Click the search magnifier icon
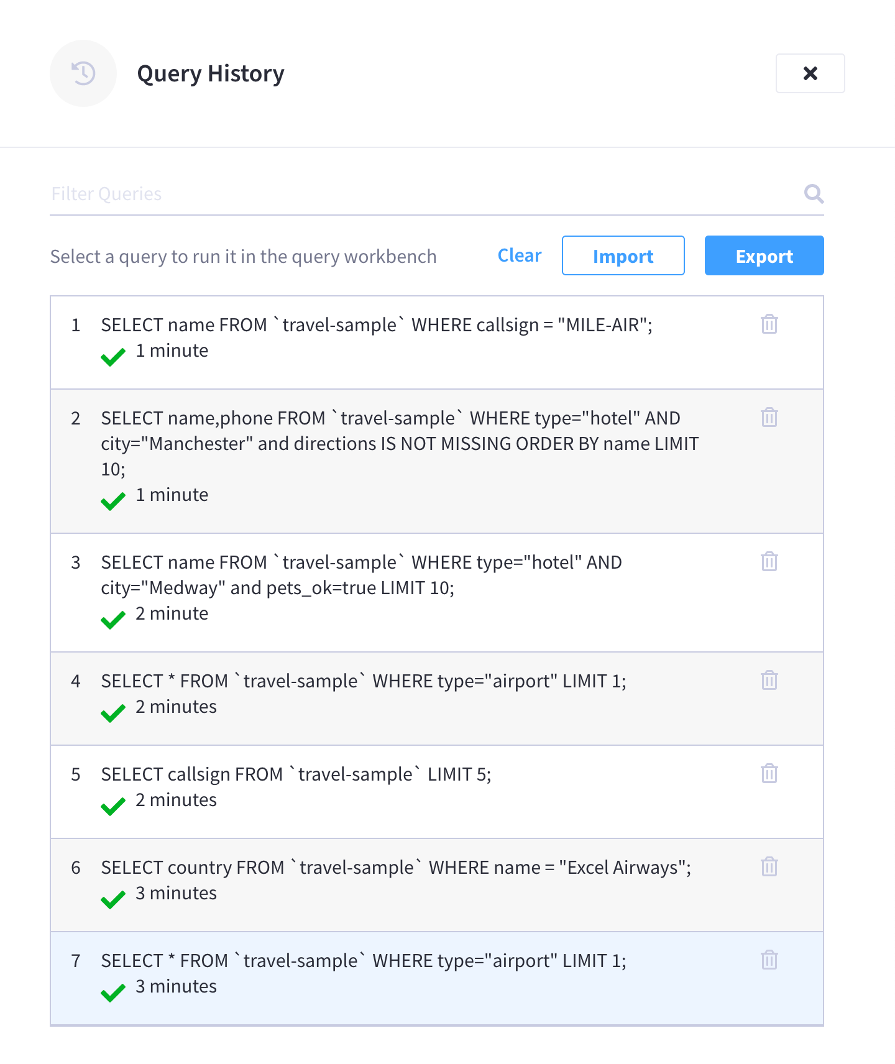This screenshot has height=1064, width=895. click(814, 194)
